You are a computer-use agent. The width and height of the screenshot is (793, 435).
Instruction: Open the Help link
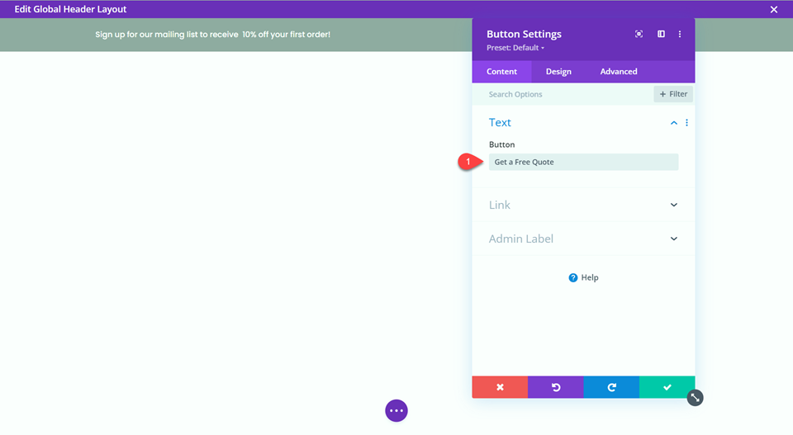click(583, 277)
